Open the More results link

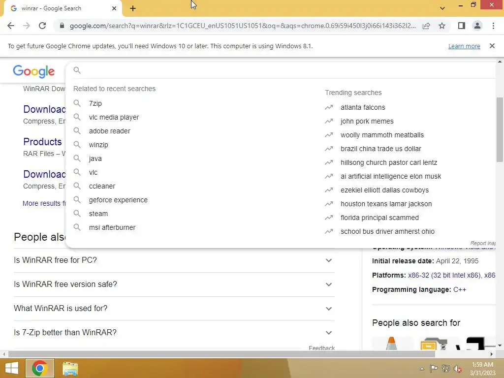(44, 203)
